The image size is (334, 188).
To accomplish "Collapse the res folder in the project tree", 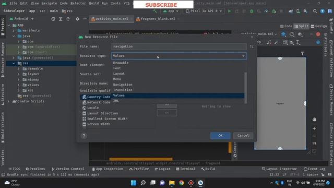I will pos(14,63).
